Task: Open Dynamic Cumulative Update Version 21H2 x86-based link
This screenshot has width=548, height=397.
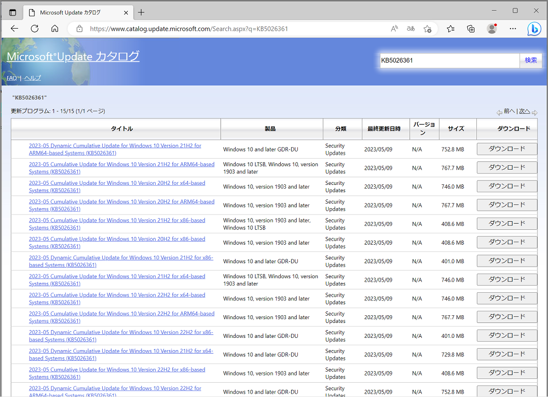Action: (x=121, y=261)
